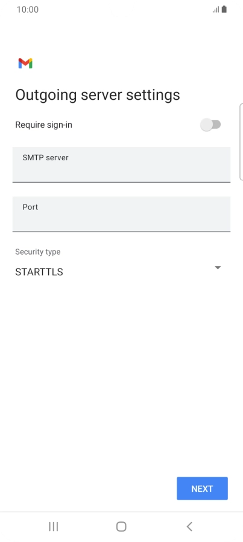Toggle the Require sign-in switch
Screen dimensions: 243x542
click(x=210, y=125)
